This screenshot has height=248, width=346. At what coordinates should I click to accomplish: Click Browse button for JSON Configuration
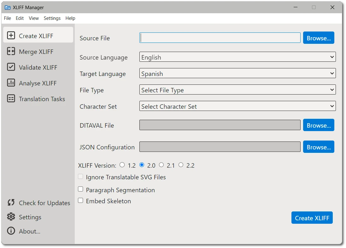(x=319, y=147)
